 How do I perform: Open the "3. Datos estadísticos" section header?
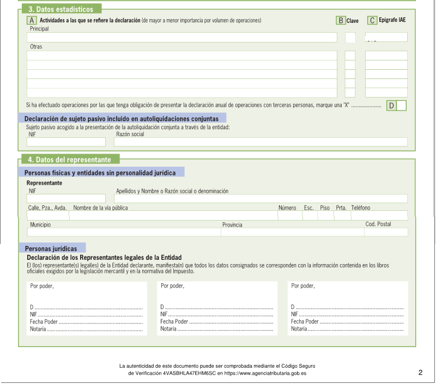click(60, 9)
